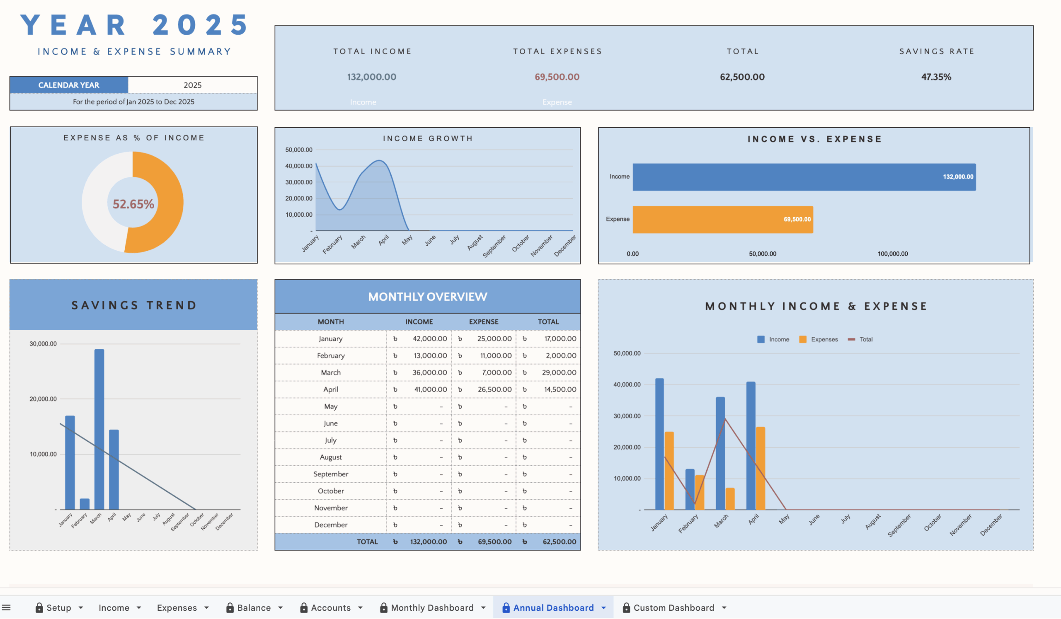Select January income cell 42,000.00
The height and width of the screenshot is (619, 1061).
coord(429,339)
